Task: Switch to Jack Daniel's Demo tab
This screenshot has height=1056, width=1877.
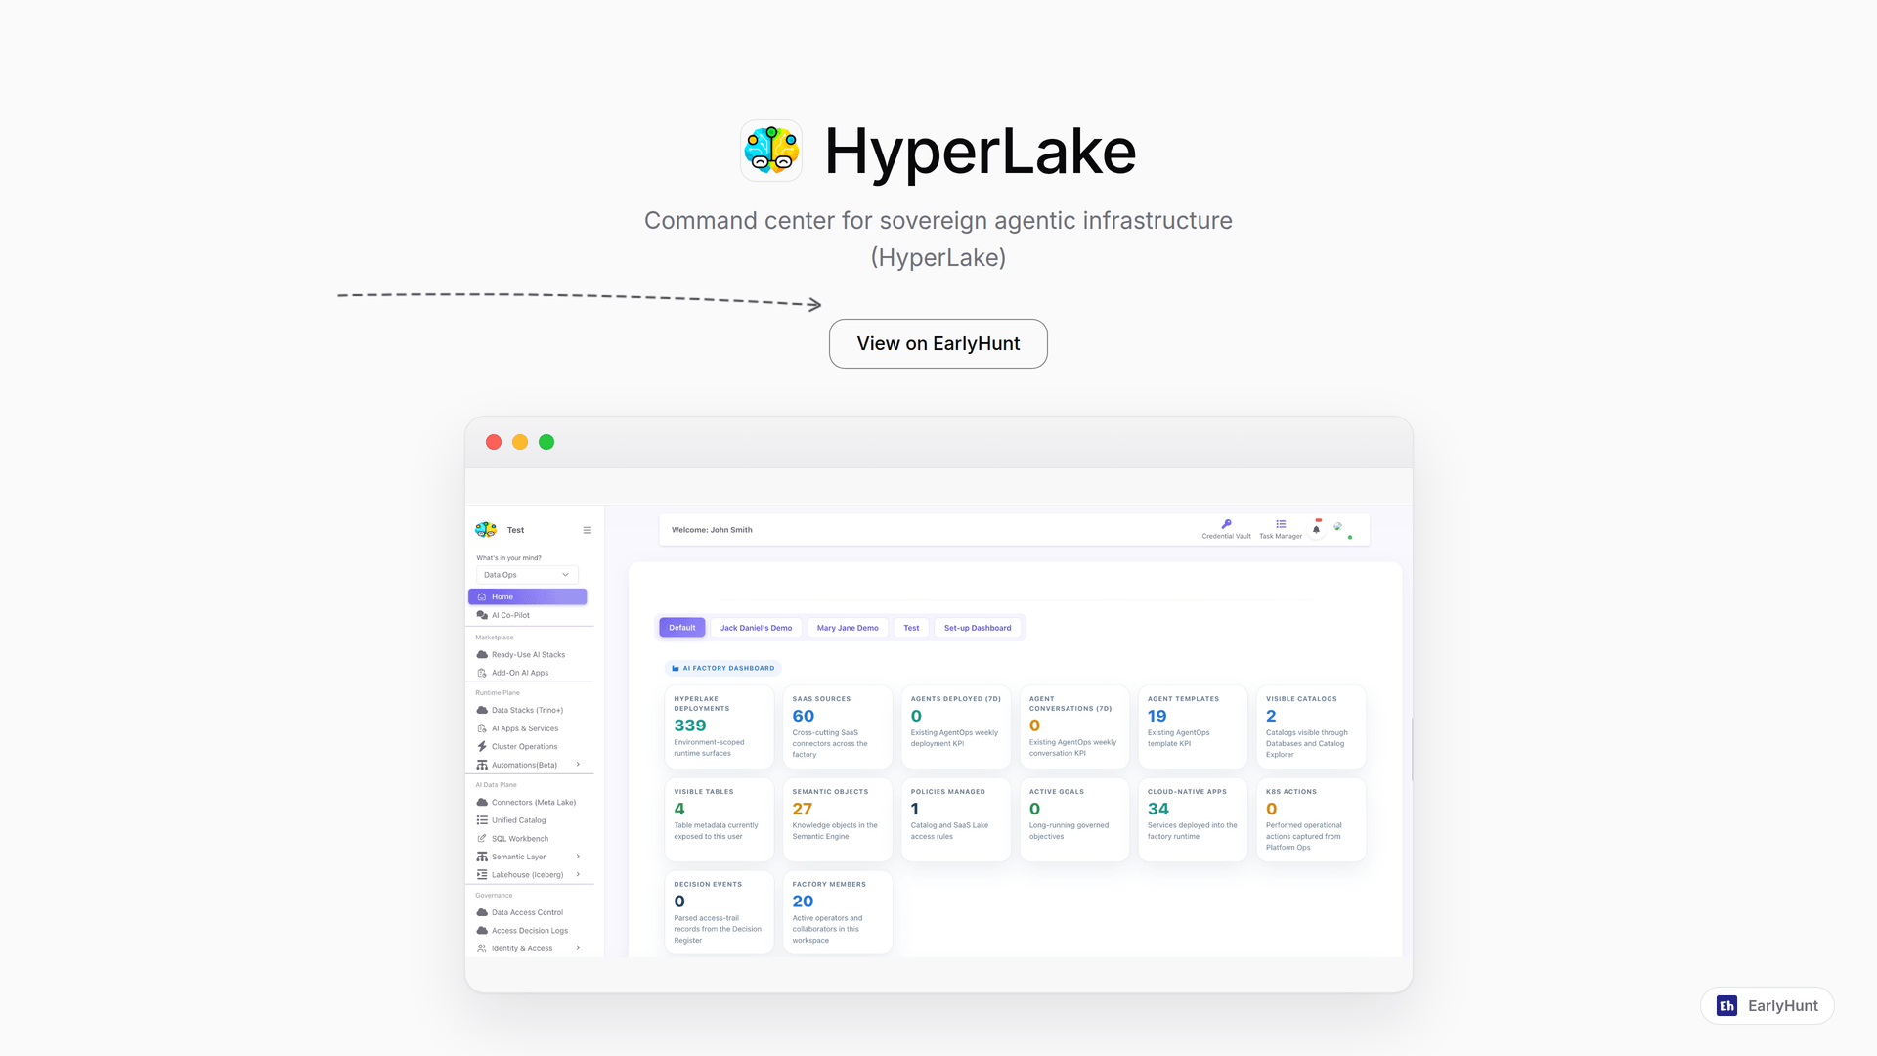Action: (757, 628)
